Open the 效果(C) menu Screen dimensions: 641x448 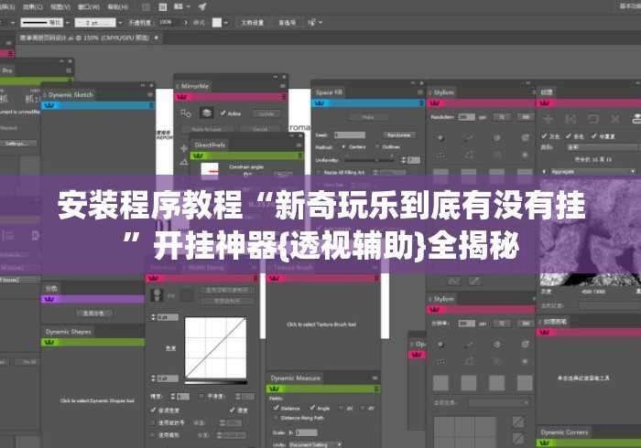(x=33, y=6)
